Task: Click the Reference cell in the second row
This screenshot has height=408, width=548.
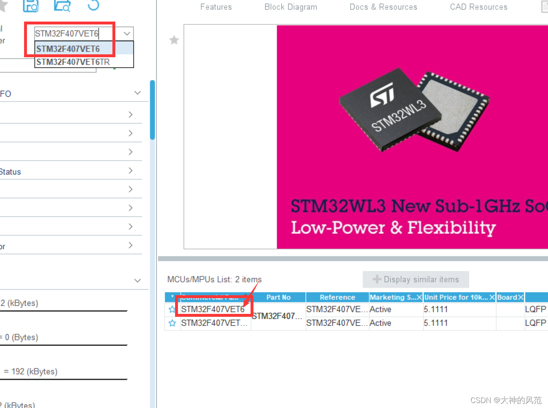Action: (337, 323)
